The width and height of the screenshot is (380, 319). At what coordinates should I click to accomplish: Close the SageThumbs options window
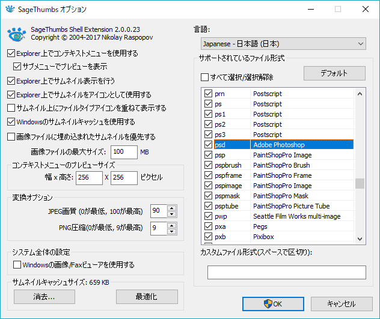366,9
